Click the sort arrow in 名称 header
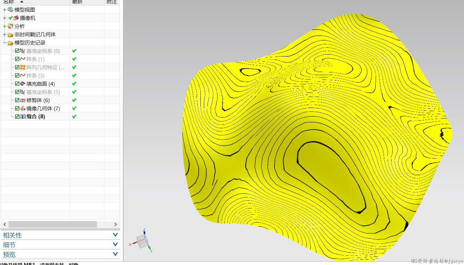This screenshot has height=265, width=464. point(22,2)
